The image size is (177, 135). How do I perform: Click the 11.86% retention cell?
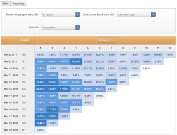[64, 116]
